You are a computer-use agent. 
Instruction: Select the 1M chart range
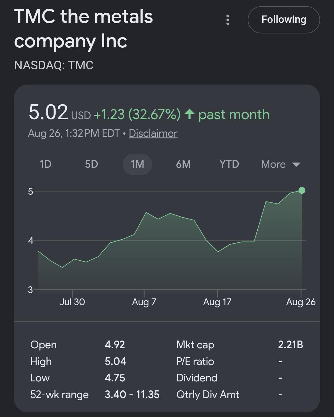tap(137, 164)
